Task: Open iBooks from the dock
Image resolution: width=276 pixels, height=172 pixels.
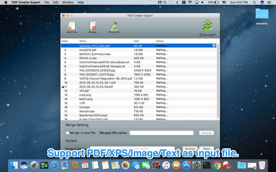Action: coord(176,165)
